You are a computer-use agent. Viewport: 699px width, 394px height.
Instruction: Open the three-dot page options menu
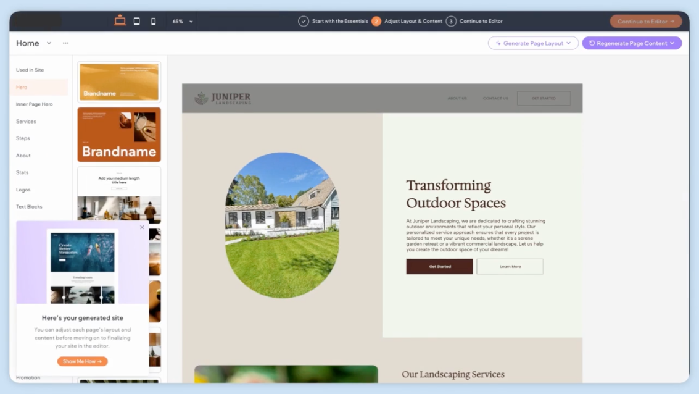coord(65,43)
